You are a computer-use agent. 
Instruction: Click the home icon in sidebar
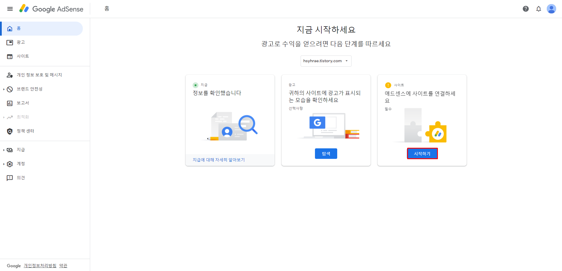pos(10,29)
